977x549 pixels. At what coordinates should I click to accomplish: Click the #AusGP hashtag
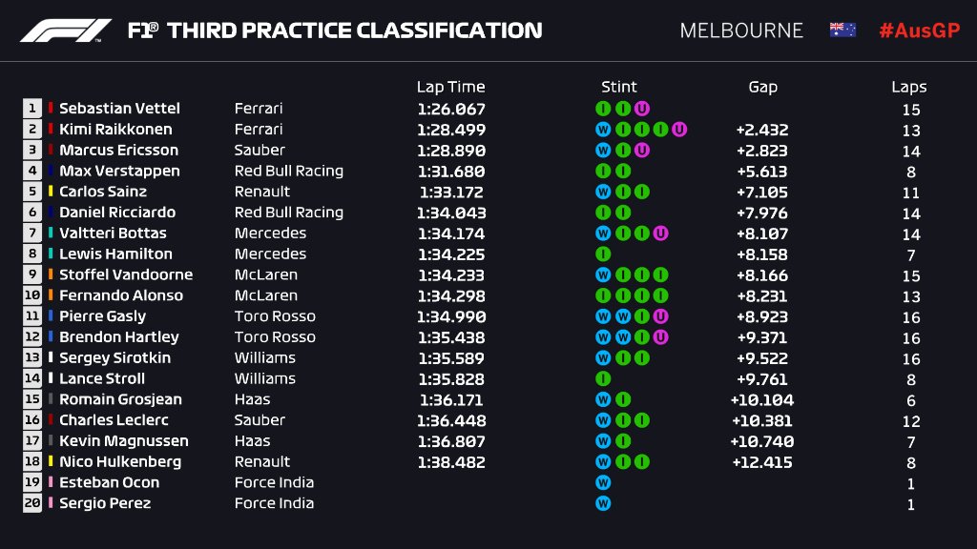pos(918,30)
